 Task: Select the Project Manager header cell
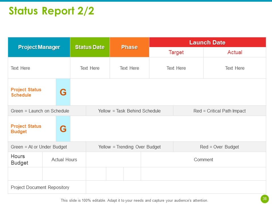[39, 47]
